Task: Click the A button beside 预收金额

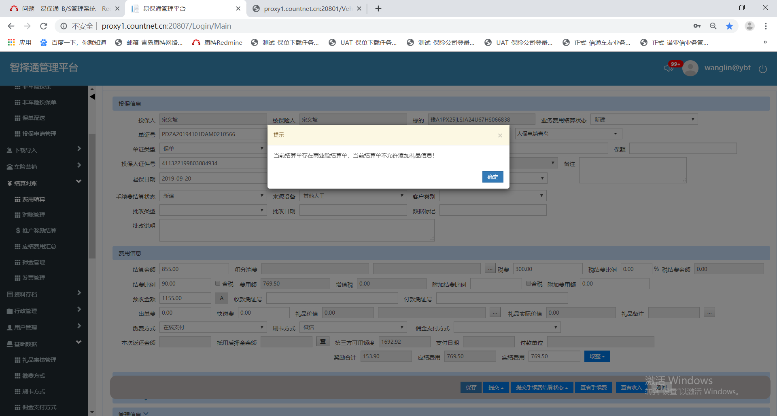Action: click(x=221, y=298)
